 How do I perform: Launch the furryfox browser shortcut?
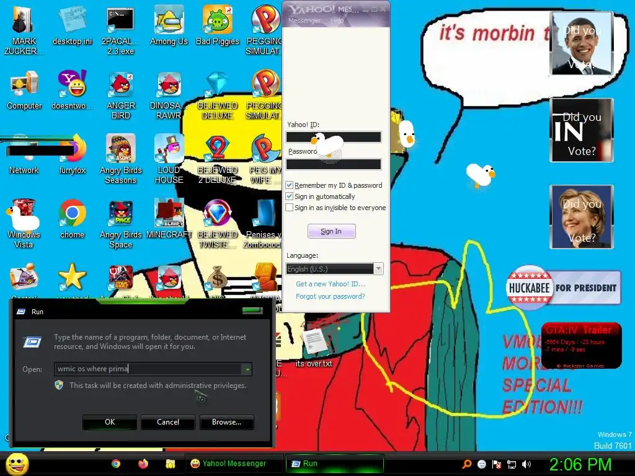pyautogui.click(x=72, y=154)
